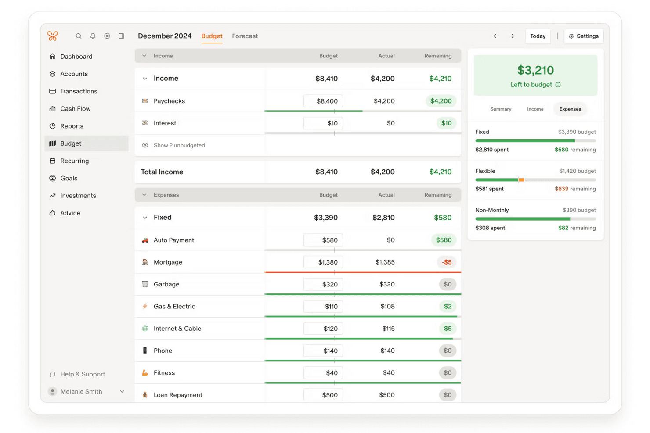The image size is (650, 433).
Task: Edit the Mortgage budget amount field
Action: click(323, 262)
